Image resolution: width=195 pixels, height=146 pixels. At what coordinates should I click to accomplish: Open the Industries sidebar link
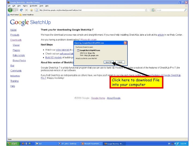coord(15,76)
